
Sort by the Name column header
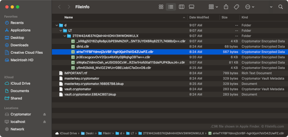69,17
